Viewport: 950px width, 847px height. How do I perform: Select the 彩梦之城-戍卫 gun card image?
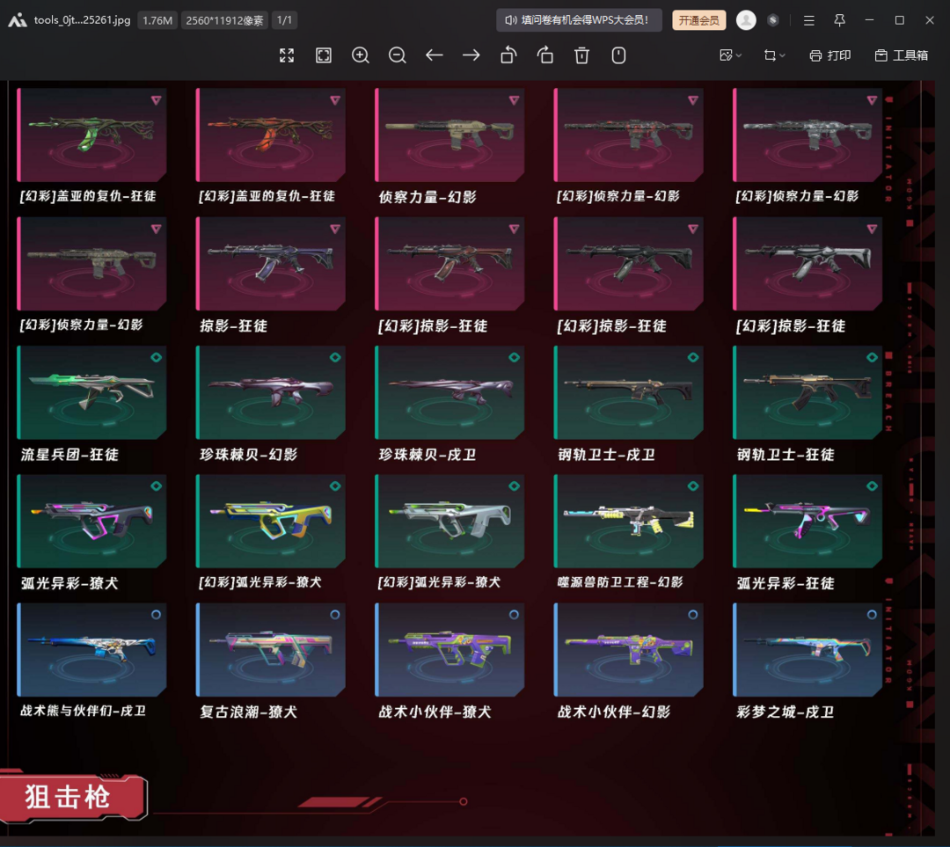[807, 649]
